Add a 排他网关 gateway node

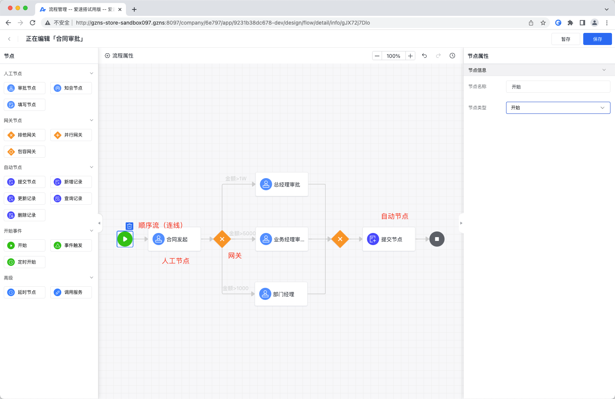click(x=24, y=135)
